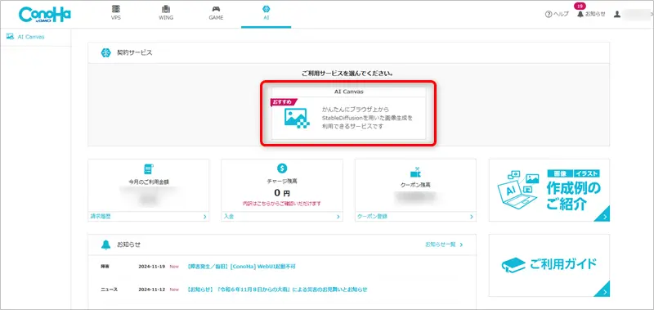Click the book icon in ご利用ガイド

[x=513, y=265]
